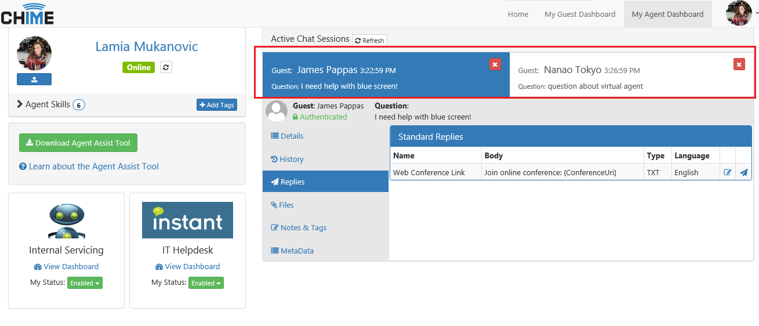
Task: Refresh agent online status icon
Action: 166,67
